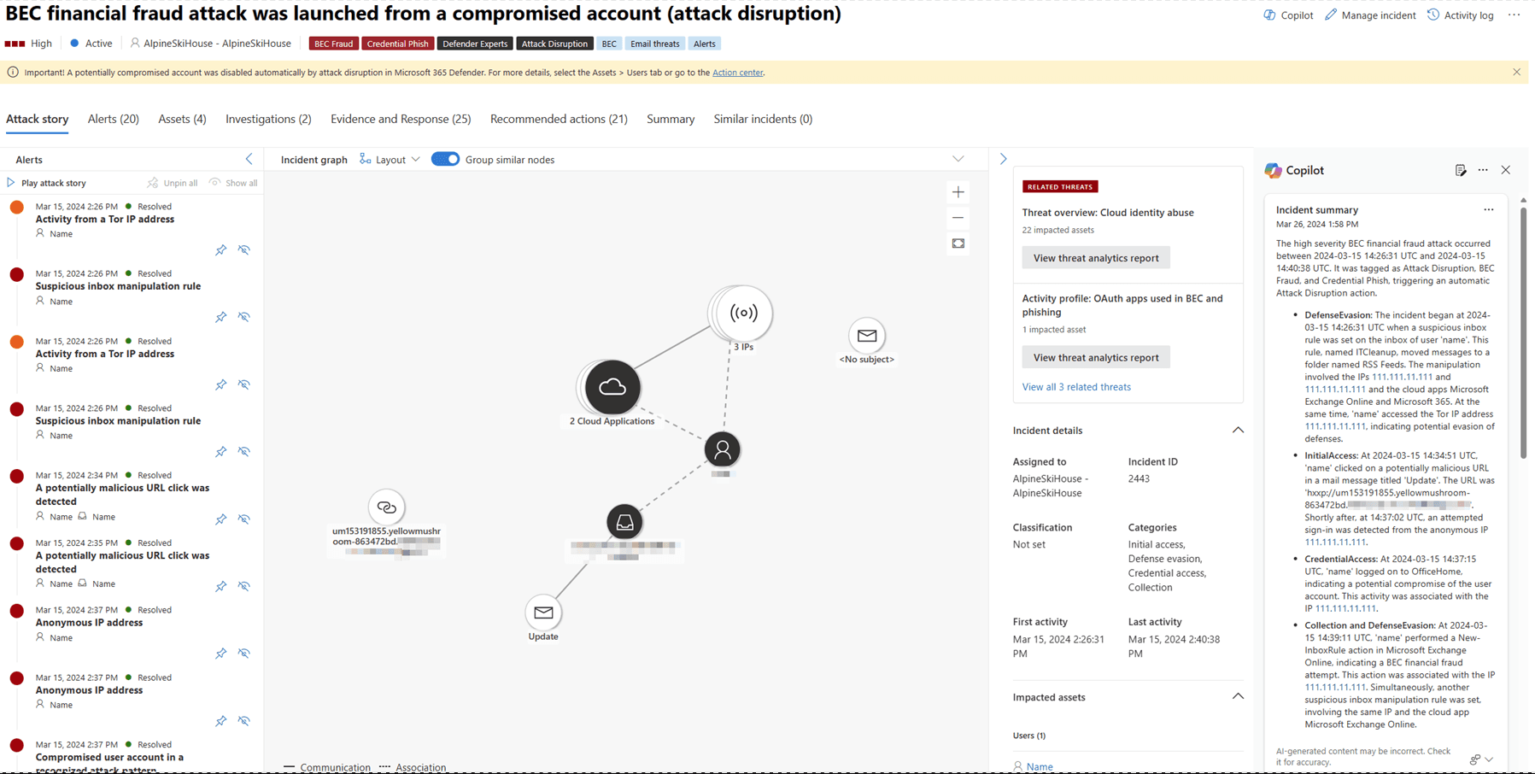Screen dimensions: 1535x774
Task: Open Evidence and Response (25) tab
Action: (x=401, y=119)
